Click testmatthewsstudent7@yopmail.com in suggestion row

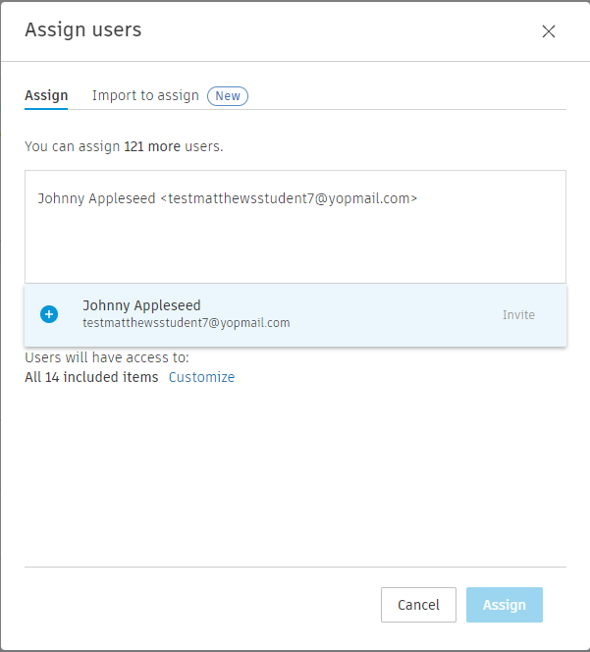tap(187, 323)
